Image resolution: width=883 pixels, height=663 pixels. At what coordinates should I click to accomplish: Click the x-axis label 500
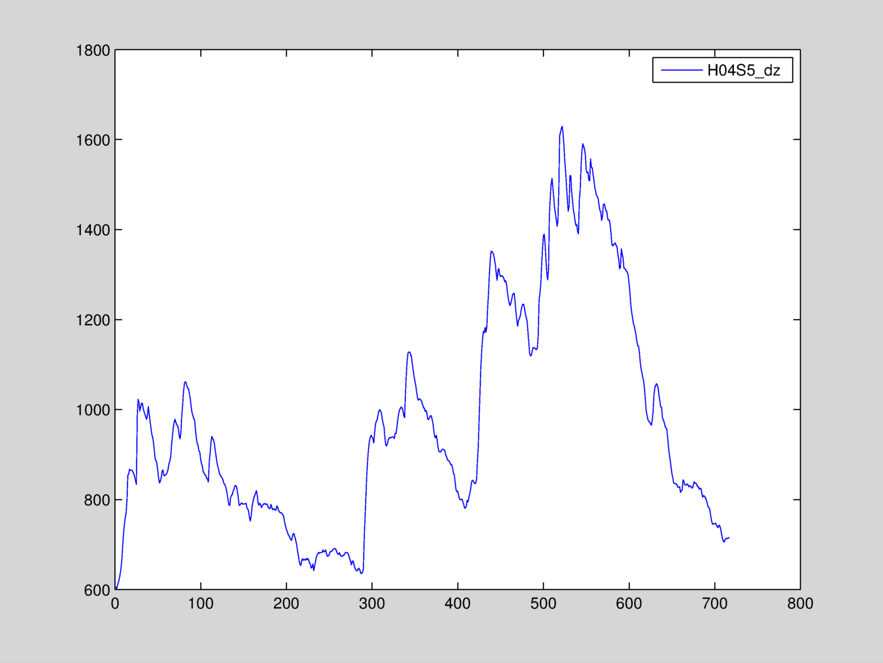(543, 604)
